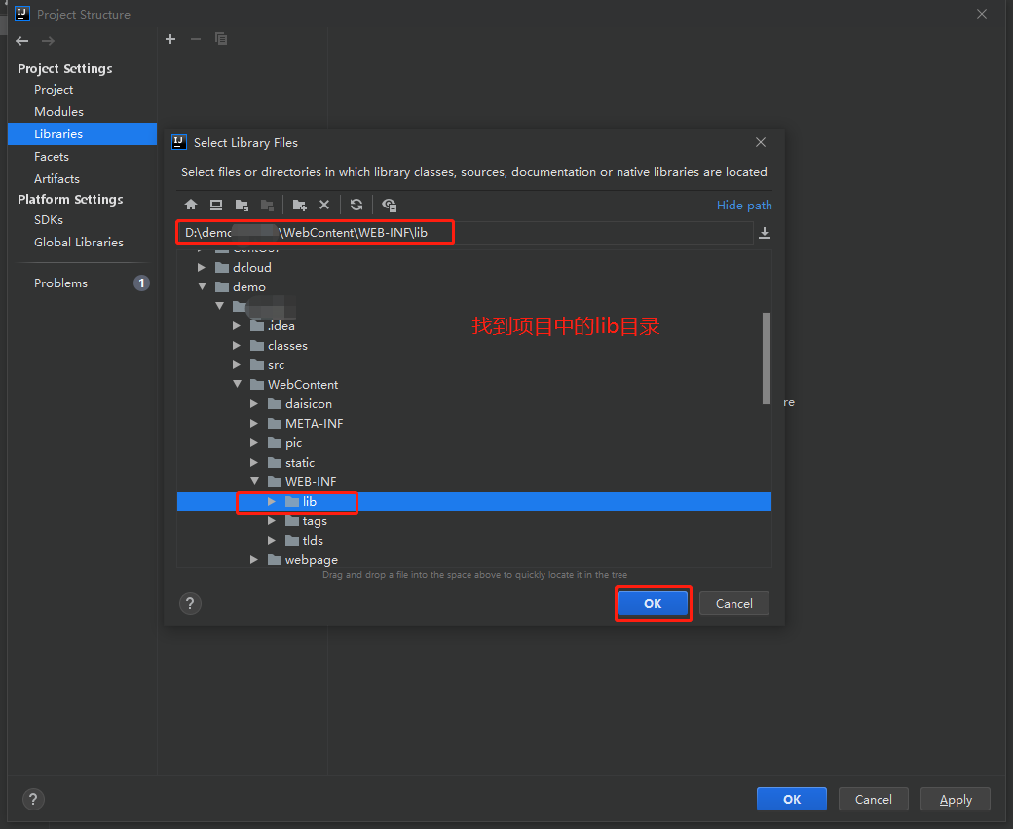Refresh the file tree
The image size is (1013, 829).
(356, 205)
